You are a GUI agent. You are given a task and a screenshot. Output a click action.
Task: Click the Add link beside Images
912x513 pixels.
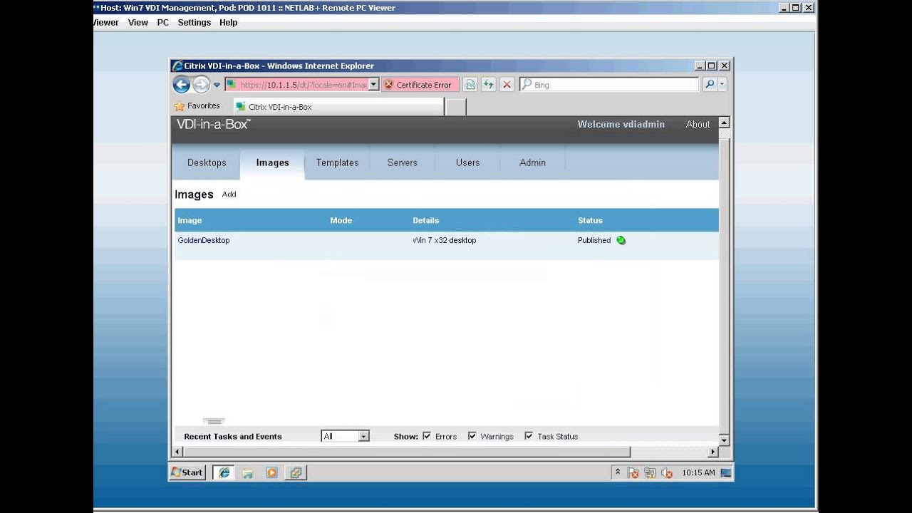click(x=229, y=195)
